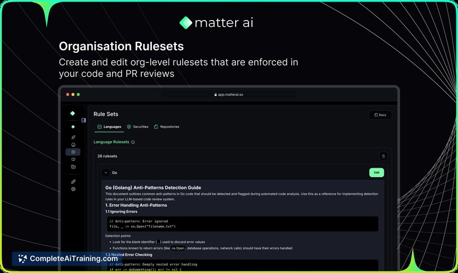Click the Go ruleset name label
This screenshot has height=273, width=458.
pyautogui.click(x=115, y=173)
